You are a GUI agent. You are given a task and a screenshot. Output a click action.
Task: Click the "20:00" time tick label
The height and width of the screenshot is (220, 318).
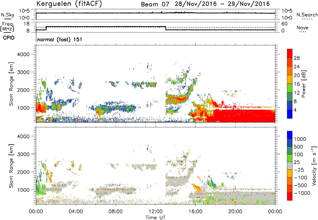point(235,212)
